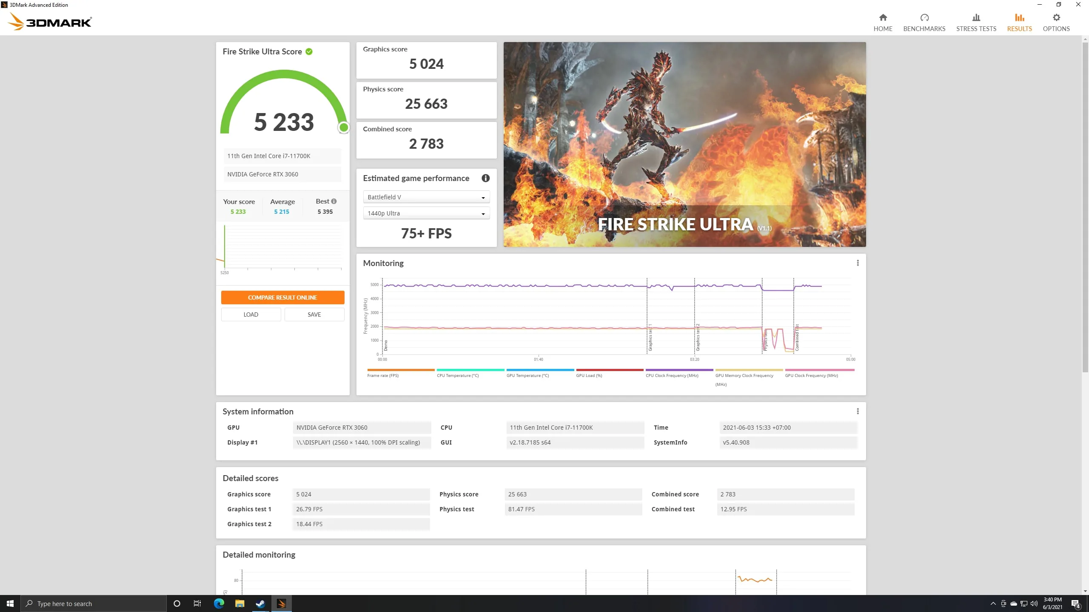Click COMPARE RESULT ONLINE button

(x=282, y=297)
